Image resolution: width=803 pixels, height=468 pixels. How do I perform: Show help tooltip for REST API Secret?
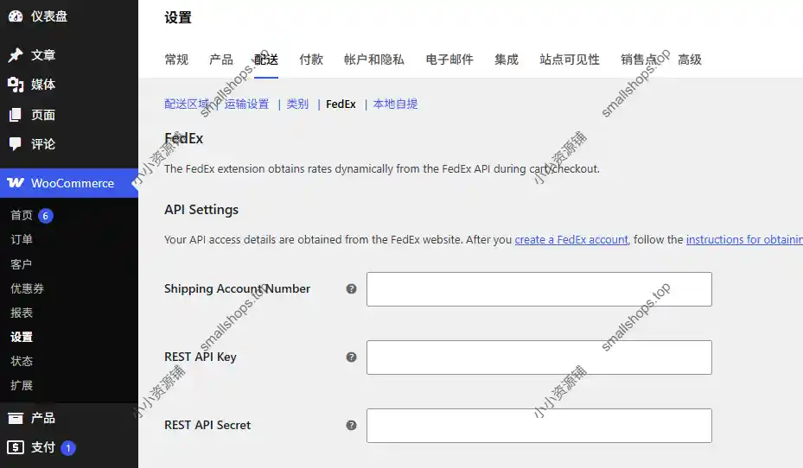(x=351, y=425)
